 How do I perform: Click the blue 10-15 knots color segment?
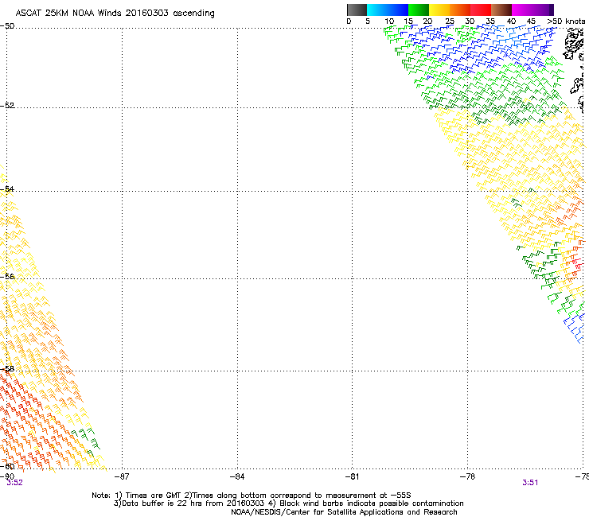[x=398, y=10]
